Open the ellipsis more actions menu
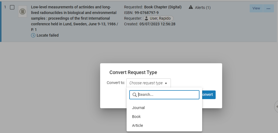The width and height of the screenshot is (278, 133). tap(268, 8)
